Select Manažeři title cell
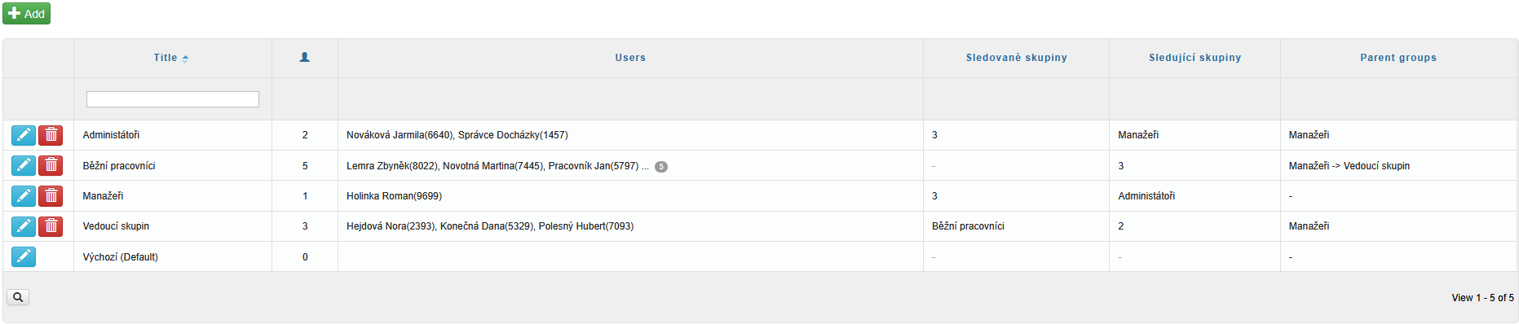This screenshot has height=324, width=1519. click(x=173, y=195)
